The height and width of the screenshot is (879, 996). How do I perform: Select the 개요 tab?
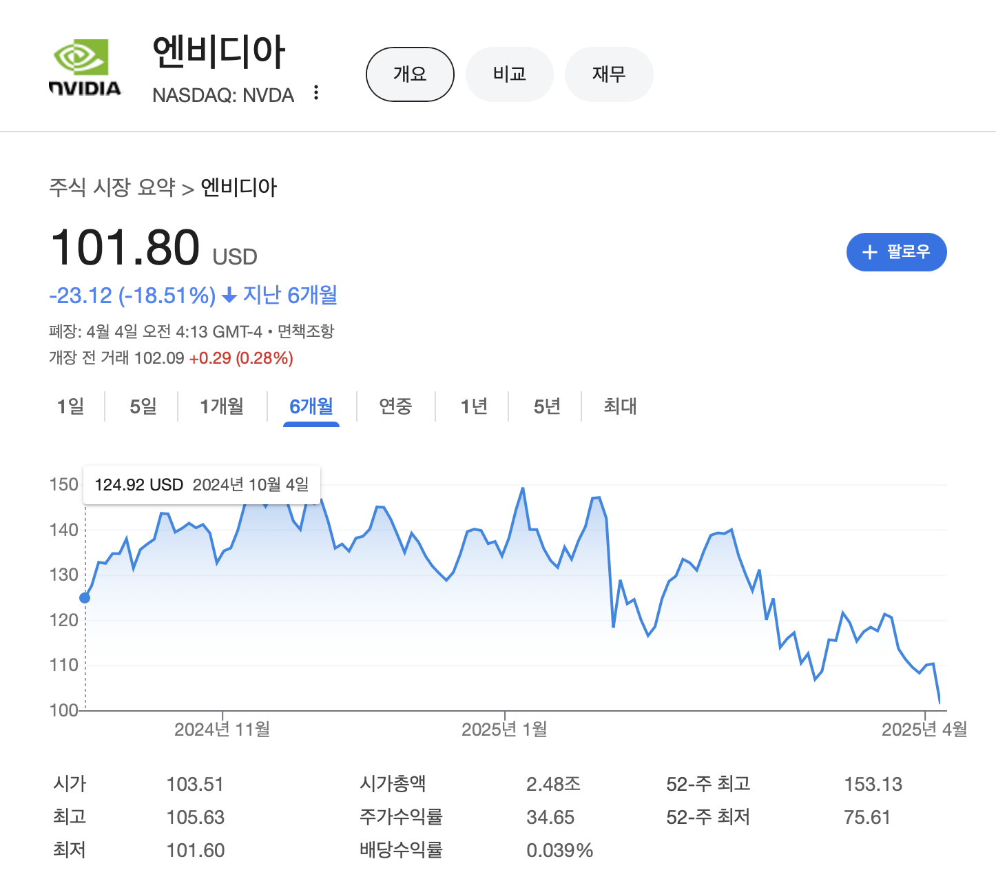coord(410,74)
